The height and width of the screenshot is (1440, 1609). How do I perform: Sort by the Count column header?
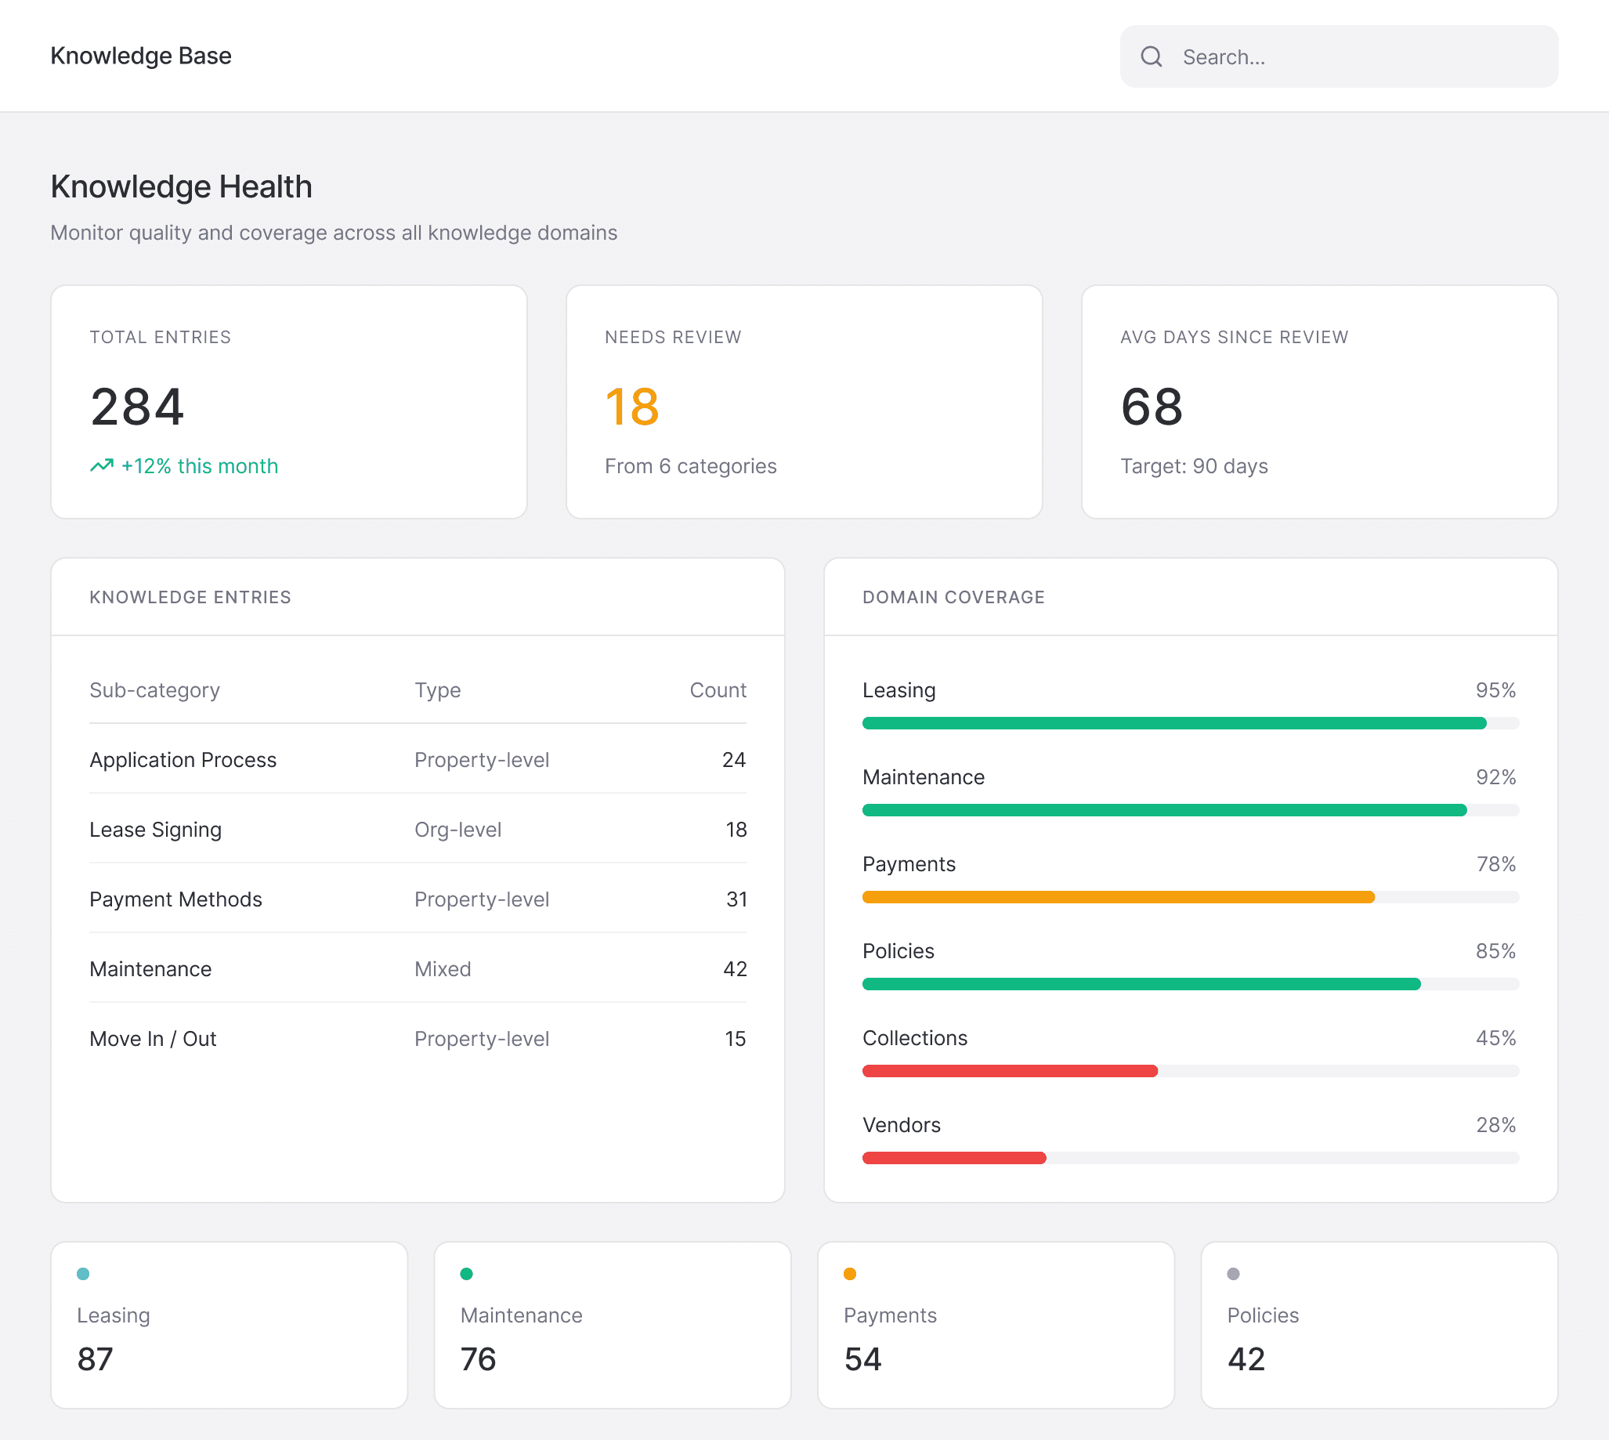718,690
